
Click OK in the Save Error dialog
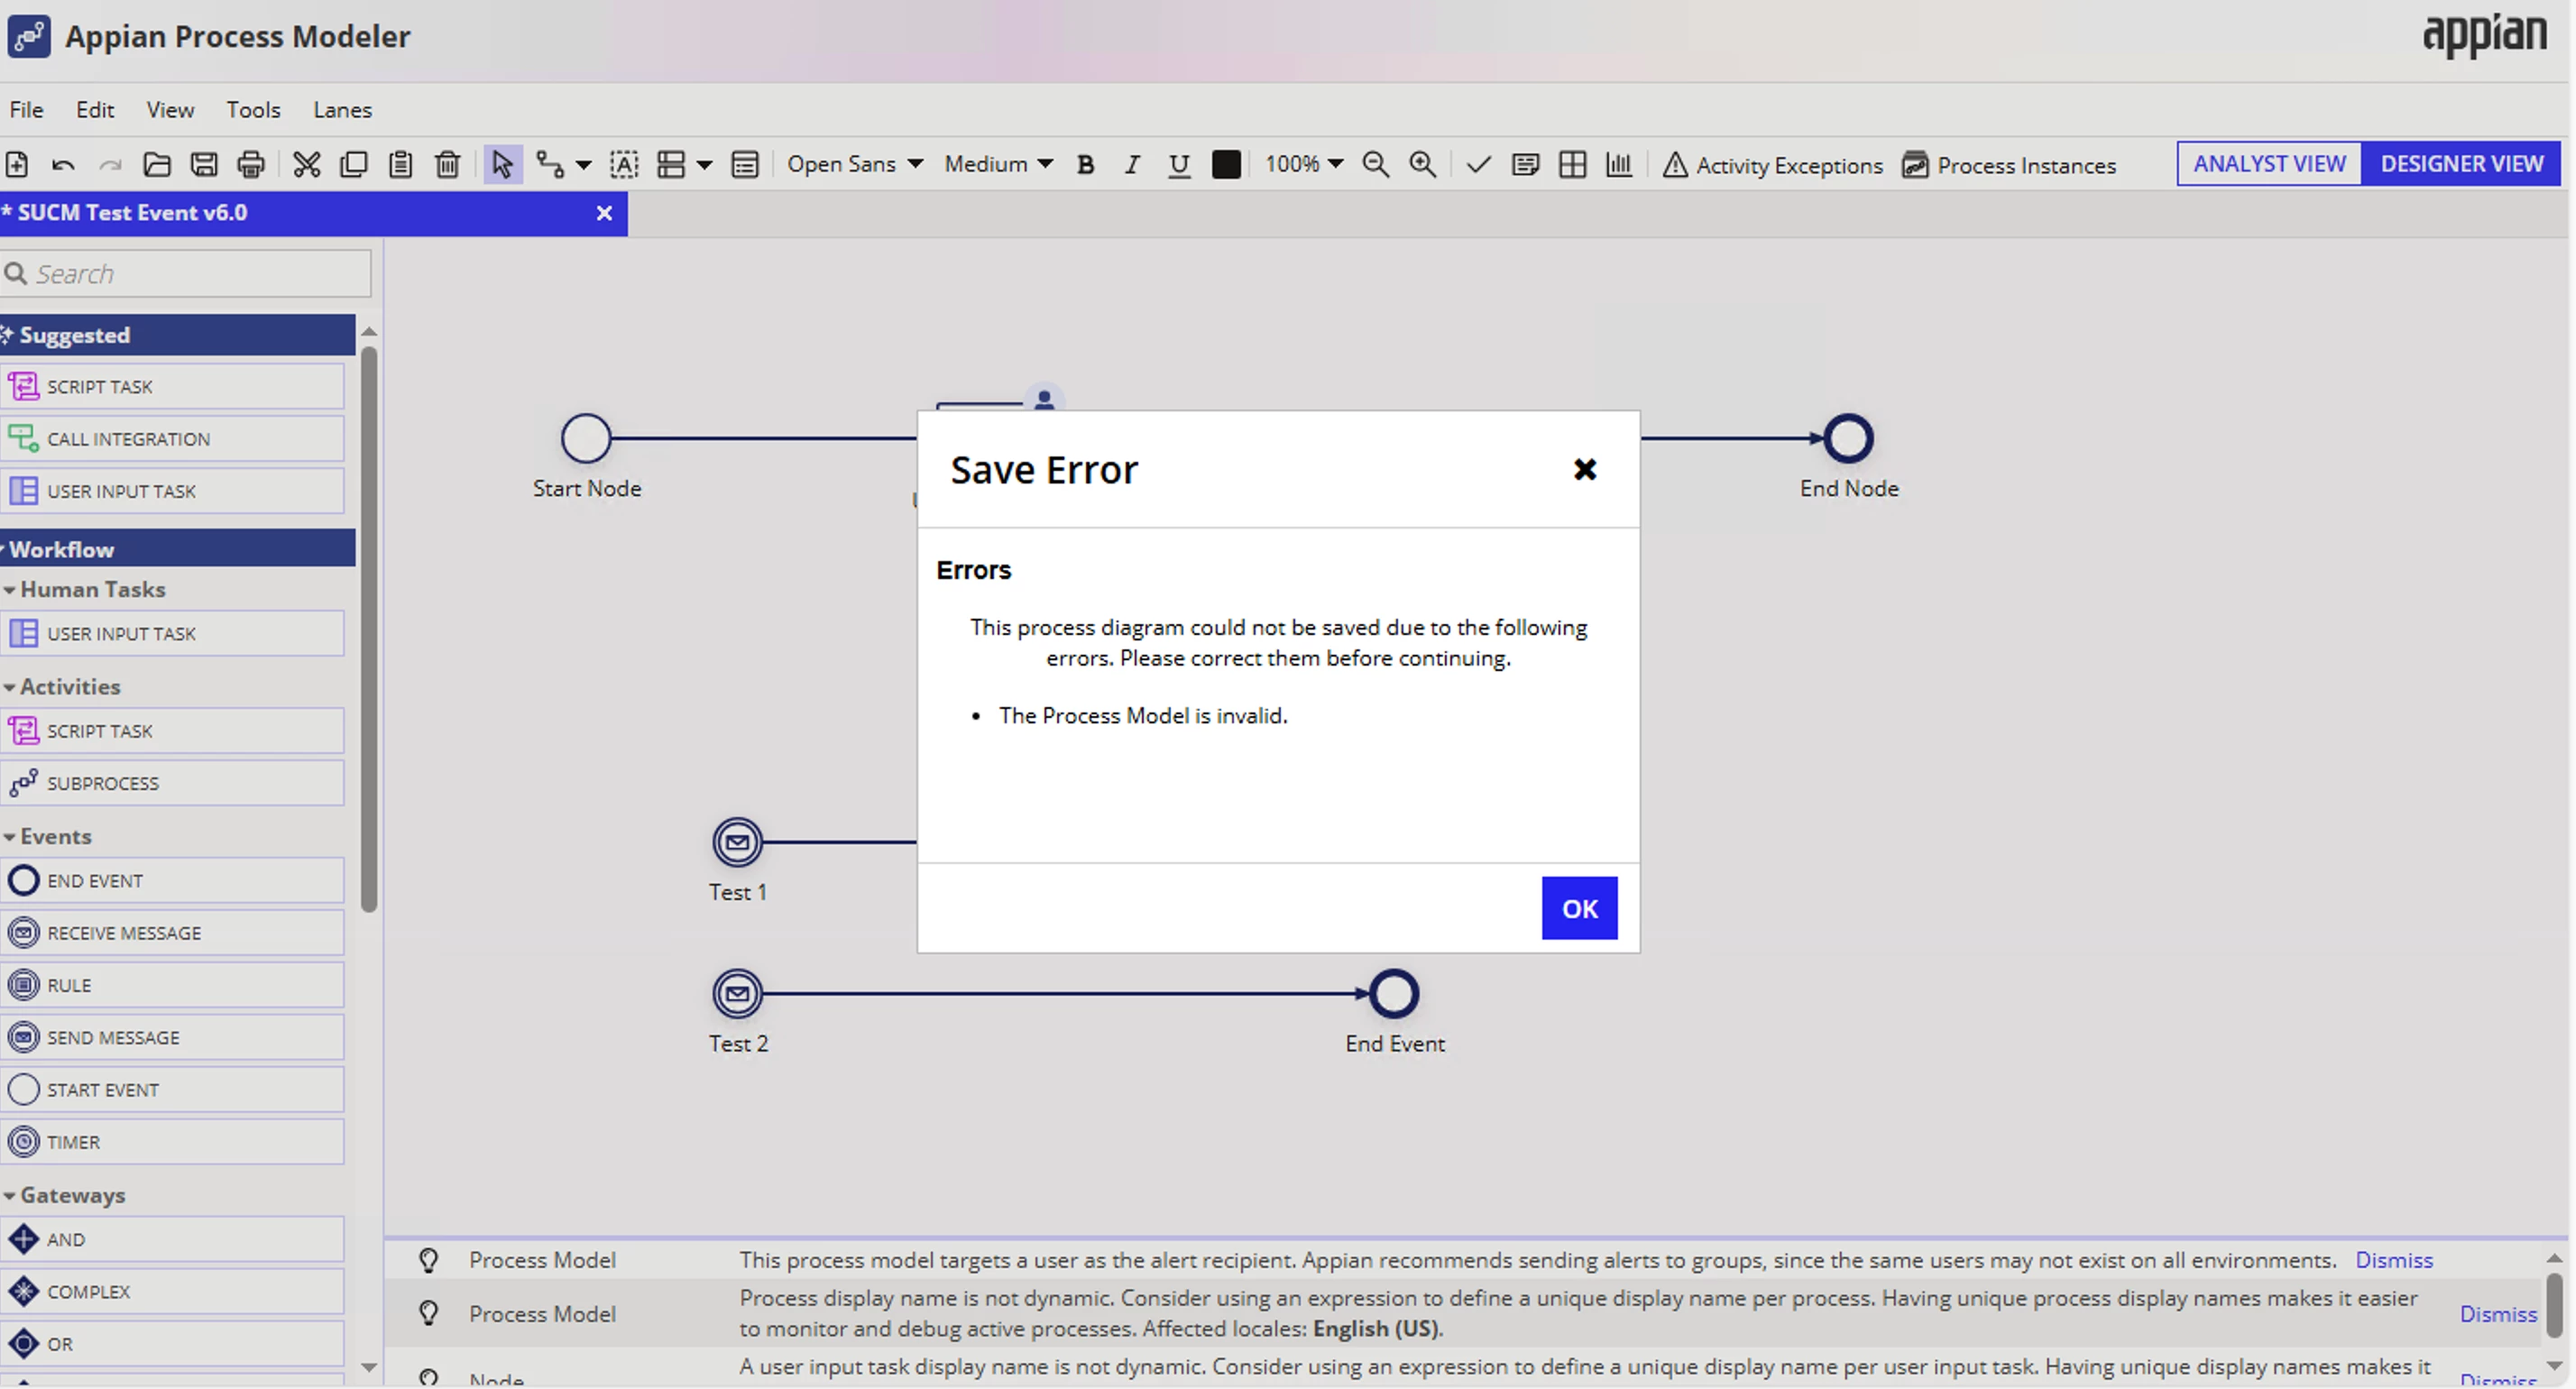(x=1579, y=908)
